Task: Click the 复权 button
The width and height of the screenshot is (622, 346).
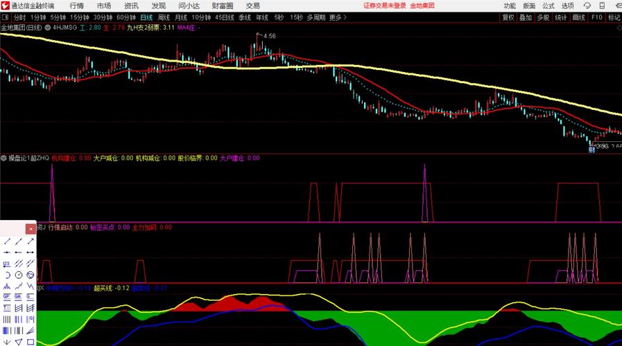Action: pos(508,17)
